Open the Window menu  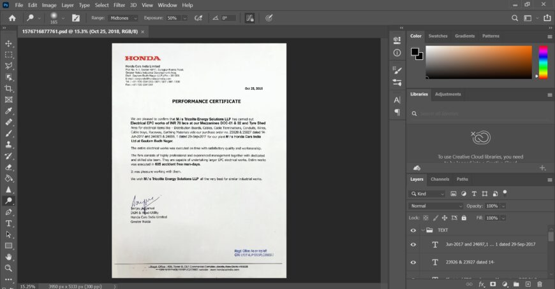(x=167, y=5)
